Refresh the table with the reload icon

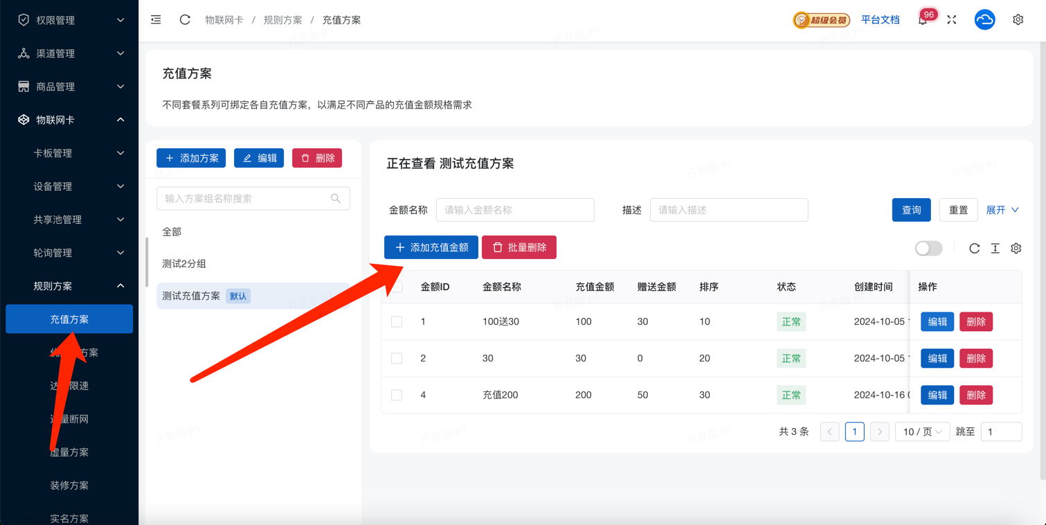974,248
